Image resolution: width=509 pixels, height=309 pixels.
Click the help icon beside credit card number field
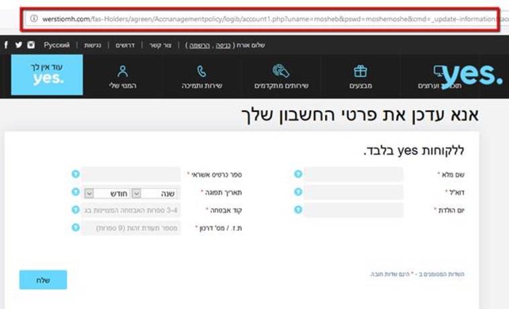76,174
